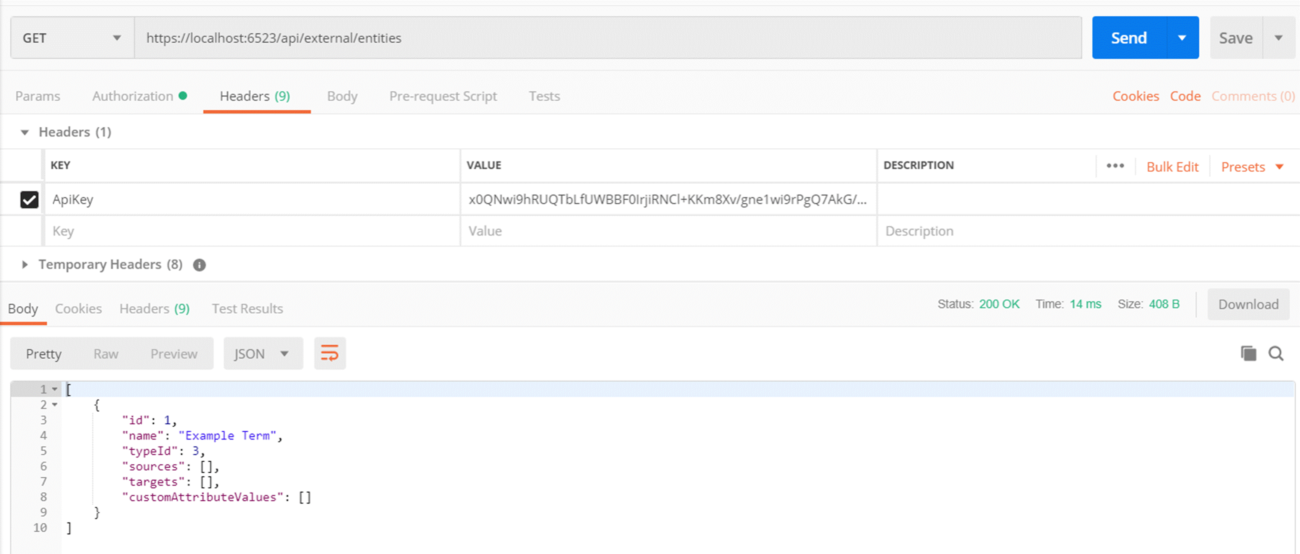The height and width of the screenshot is (554, 1300).
Task: Open search in response with magnifier icon
Action: tap(1276, 353)
